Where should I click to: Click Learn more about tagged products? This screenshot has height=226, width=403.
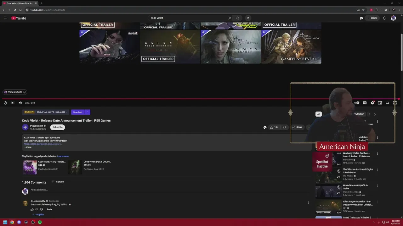63,156
